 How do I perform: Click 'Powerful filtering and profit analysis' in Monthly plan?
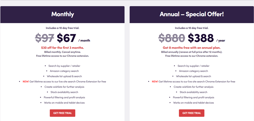point(64,97)
